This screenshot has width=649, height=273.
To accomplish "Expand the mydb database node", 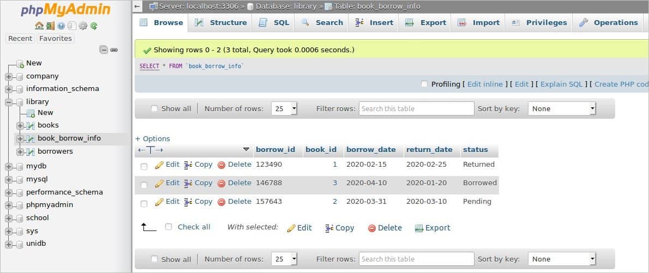I will pyautogui.click(x=9, y=167).
